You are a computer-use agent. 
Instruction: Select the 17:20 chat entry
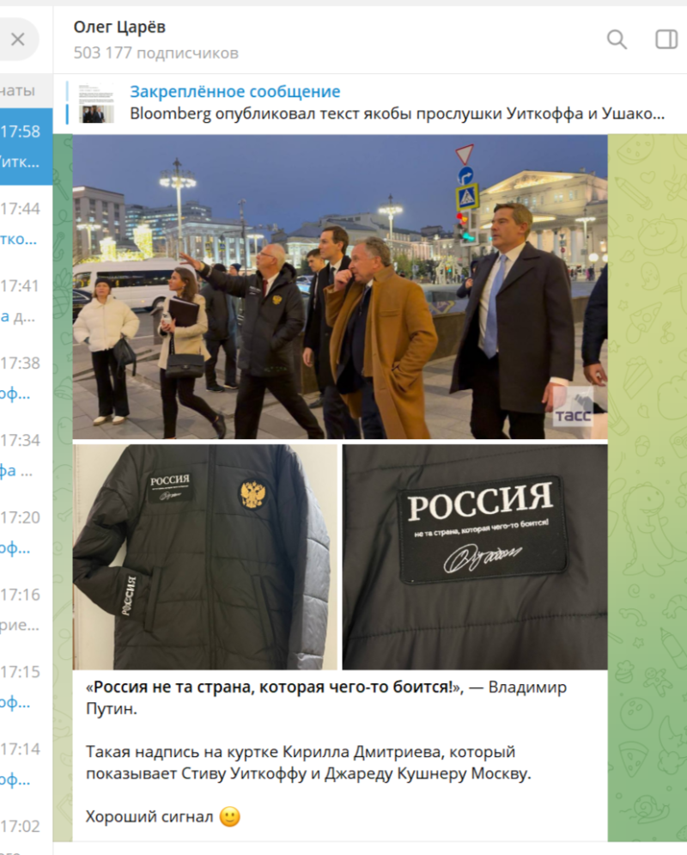(x=26, y=532)
